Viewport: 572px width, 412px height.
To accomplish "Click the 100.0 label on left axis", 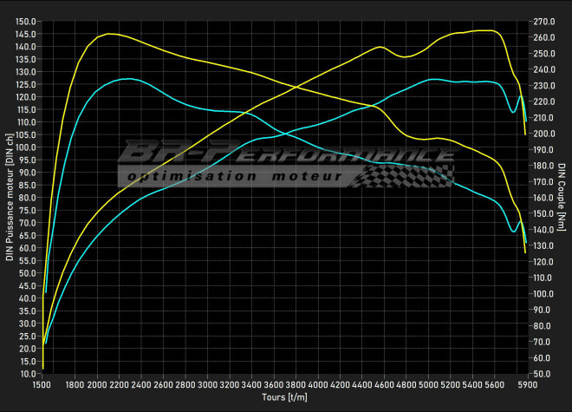I will point(26,147).
